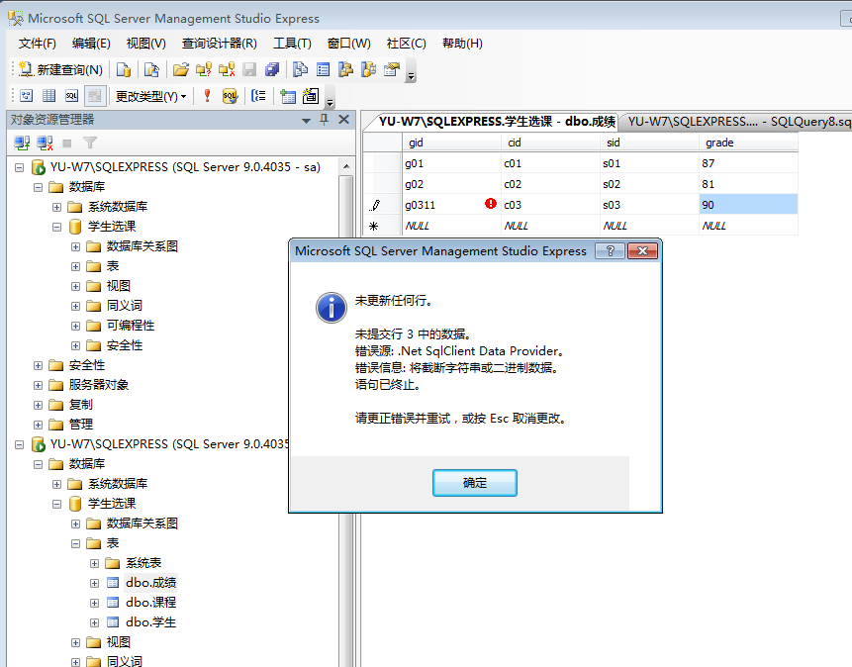Click the grade cell containing 90
The image size is (852, 667).
pyautogui.click(x=748, y=205)
